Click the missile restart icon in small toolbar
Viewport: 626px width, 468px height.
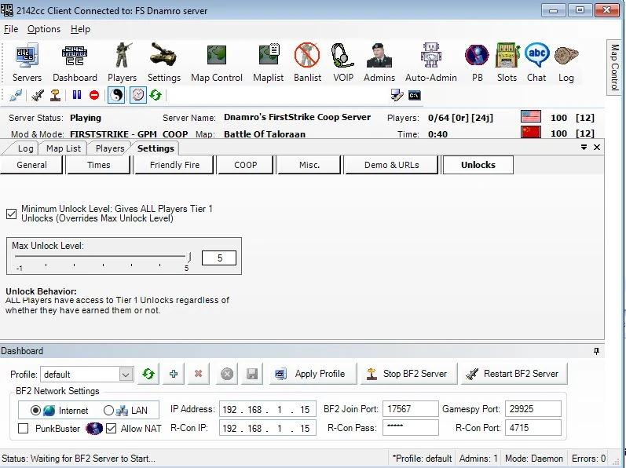click(37, 95)
